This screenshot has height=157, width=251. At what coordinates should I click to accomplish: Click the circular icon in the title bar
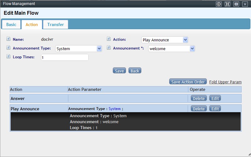click(x=219, y=4)
